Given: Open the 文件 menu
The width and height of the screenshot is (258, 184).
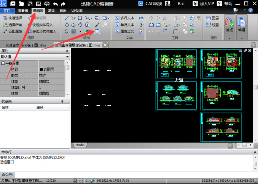Looking at the screenshot, I should 7,11.
